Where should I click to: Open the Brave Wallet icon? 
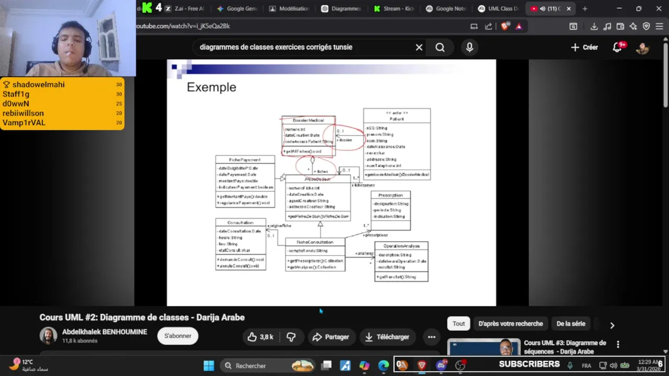[620, 26]
